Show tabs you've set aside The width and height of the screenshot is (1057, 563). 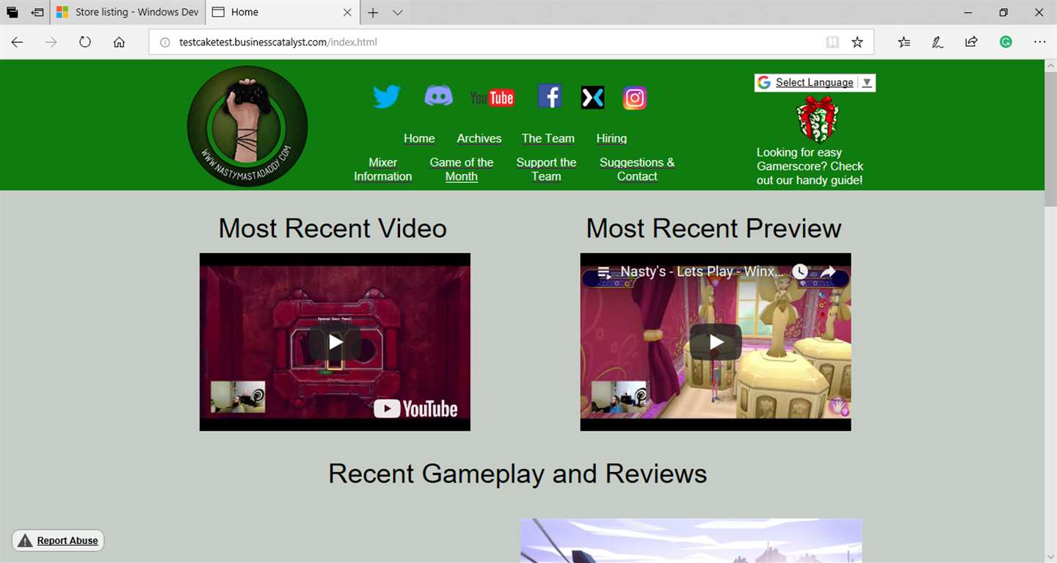12,12
